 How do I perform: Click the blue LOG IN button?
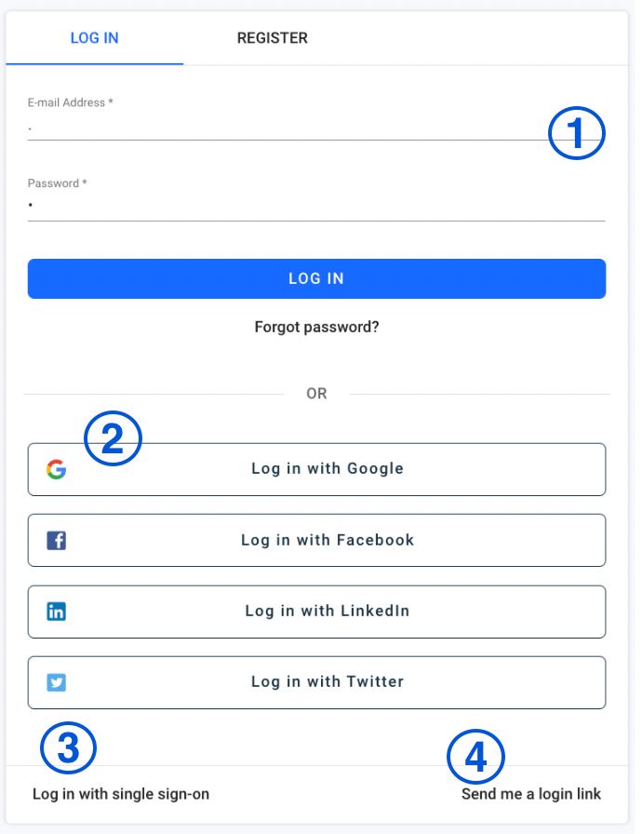(316, 278)
